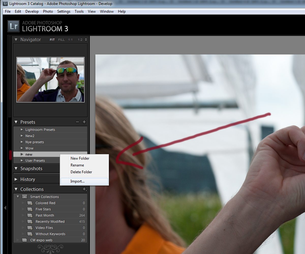The image size is (305, 254).
Task: Select the Video Files collection
Action: tap(50, 228)
